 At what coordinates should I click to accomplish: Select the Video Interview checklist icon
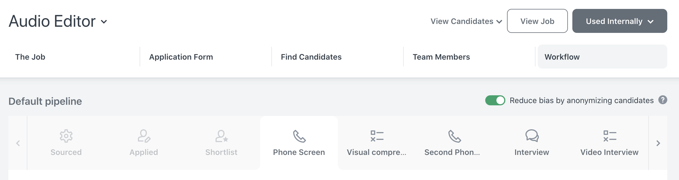click(610, 136)
